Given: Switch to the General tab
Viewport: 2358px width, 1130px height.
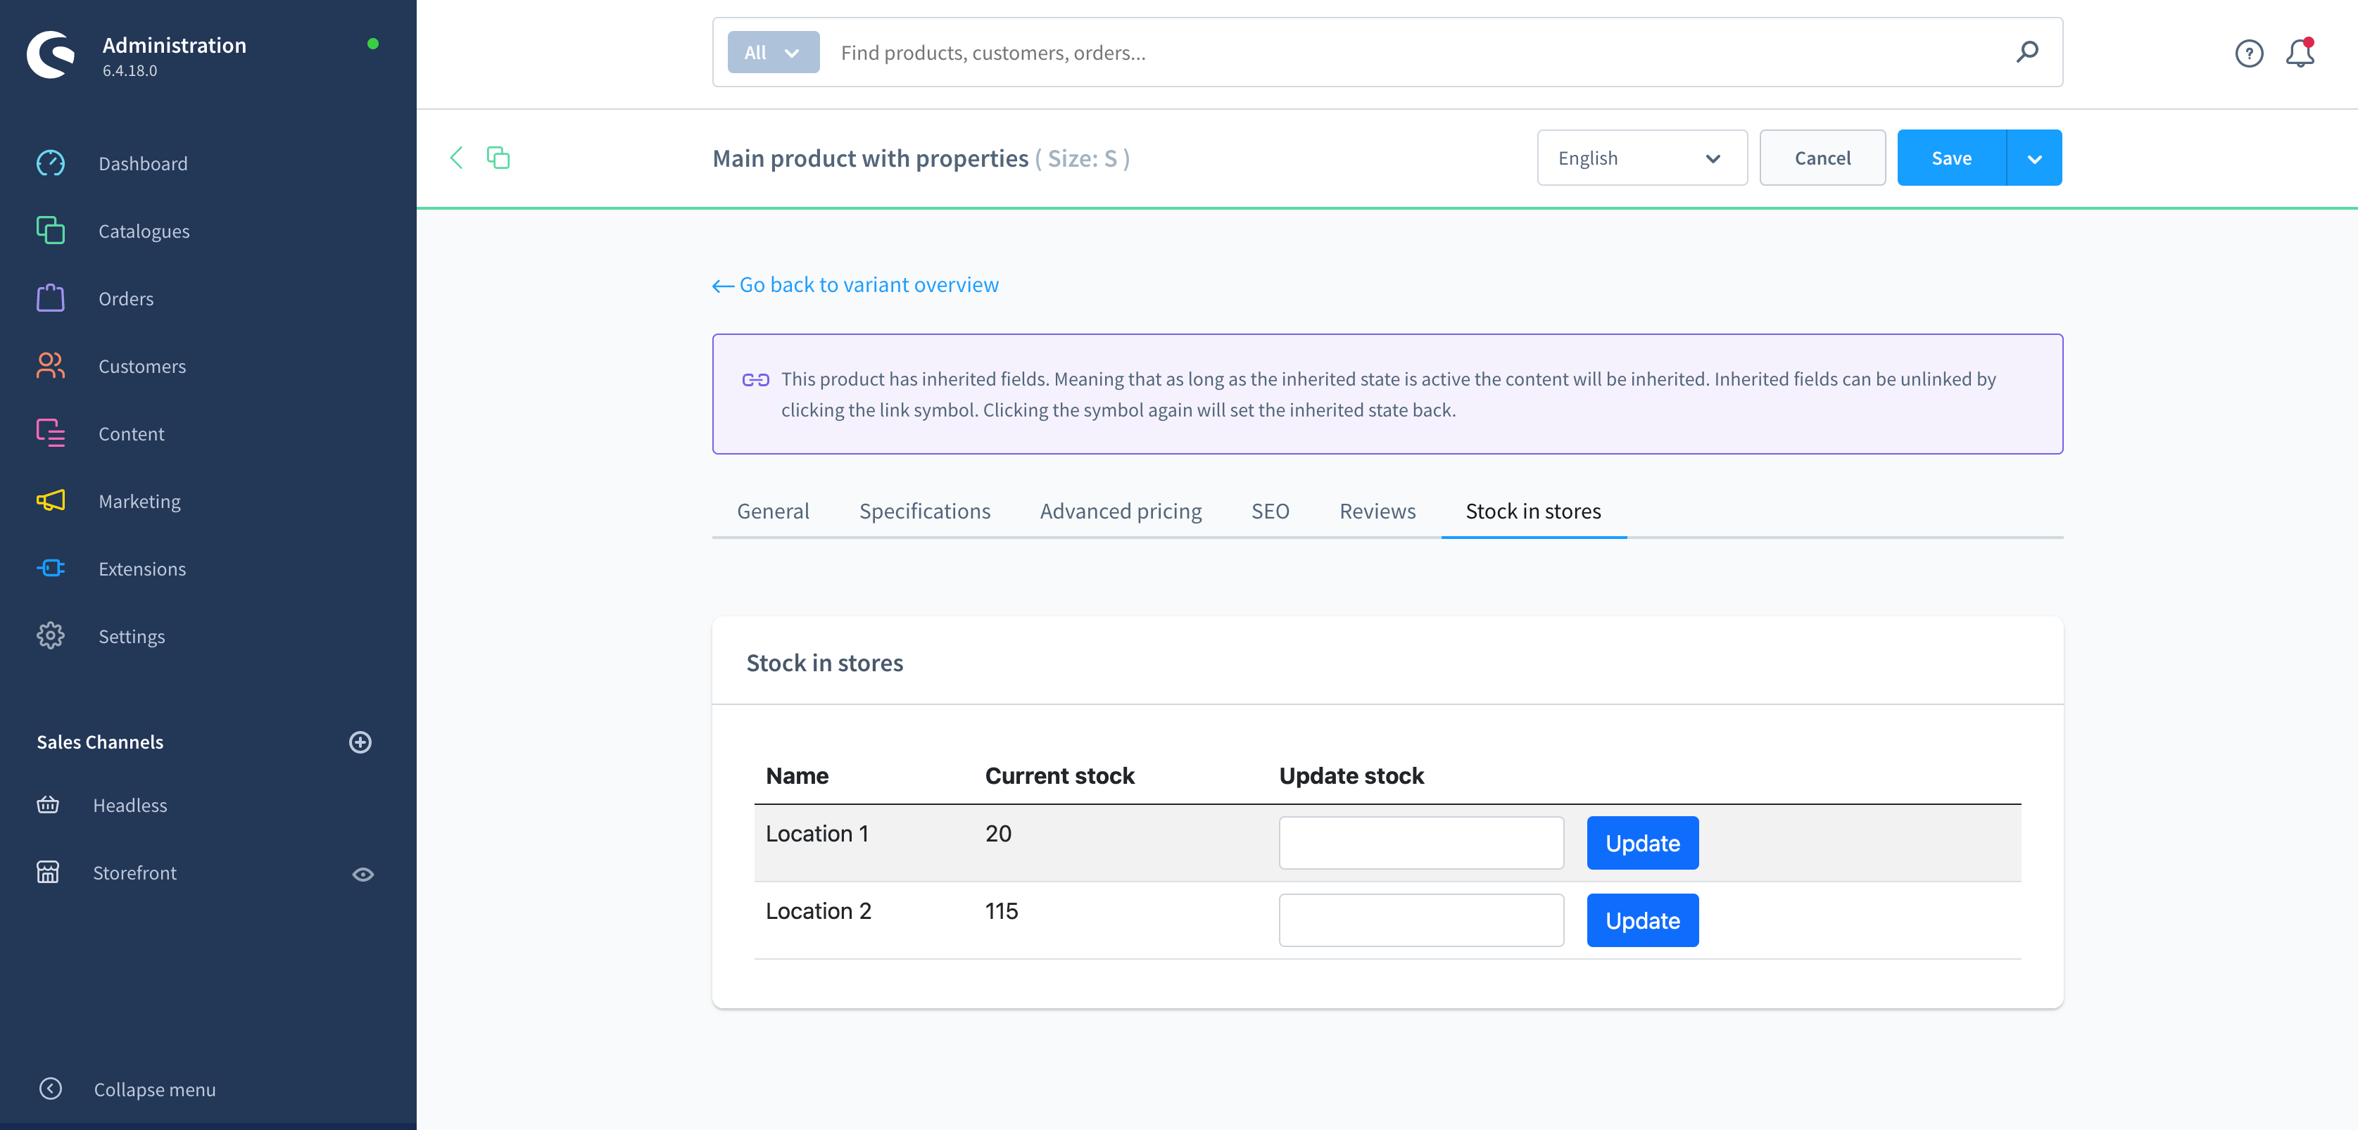Looking at the screenshot, I should [x=773, y=511].
